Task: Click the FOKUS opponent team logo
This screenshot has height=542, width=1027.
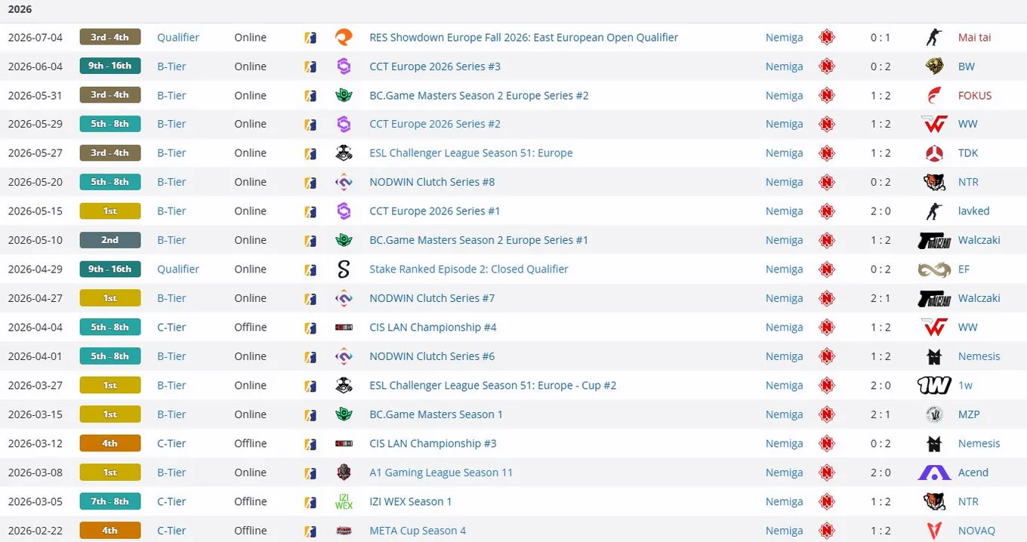Action: point(934,95)
